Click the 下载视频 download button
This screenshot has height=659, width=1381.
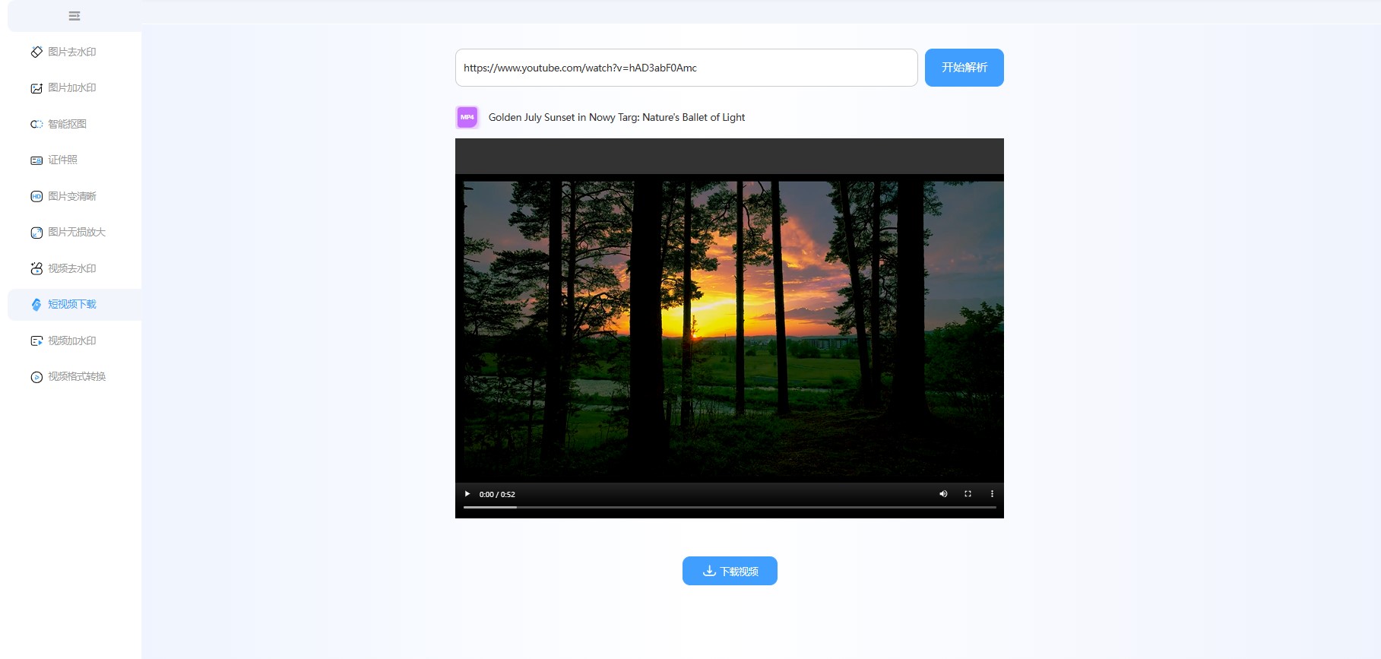pyautogui.click(x=730, y=571)
